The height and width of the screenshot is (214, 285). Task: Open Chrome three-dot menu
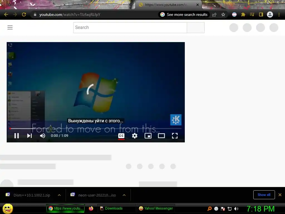point(279,14)
